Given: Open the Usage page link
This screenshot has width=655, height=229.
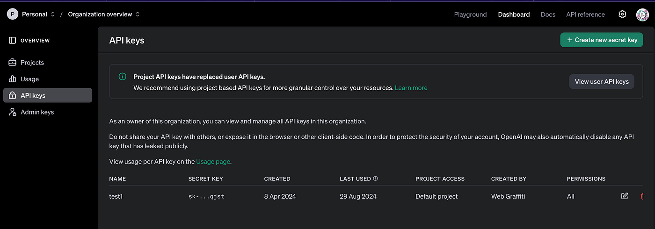Looking at the screenshot, I should point(213,162).
